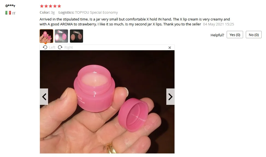Click the rotate right icon
The image size is (266, 157).
[60, 47]
